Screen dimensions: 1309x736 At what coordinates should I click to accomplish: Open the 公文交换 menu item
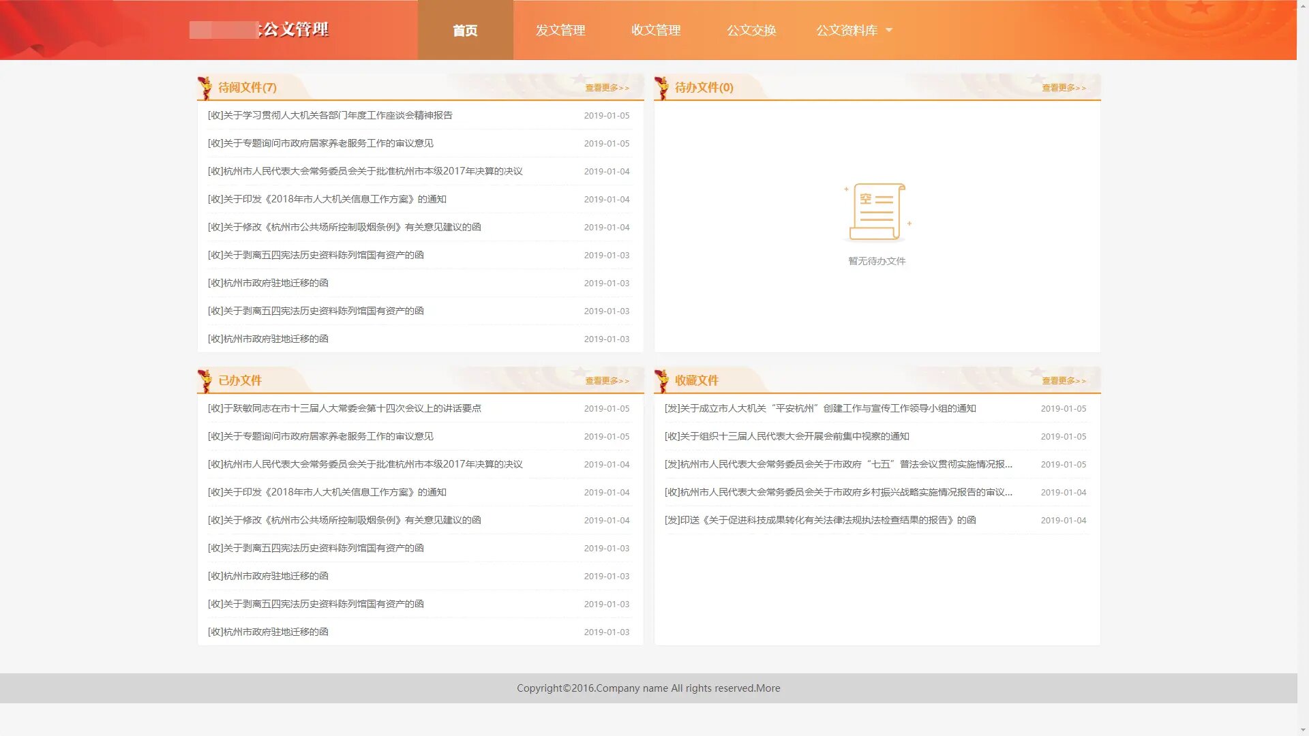pos(751,30)
